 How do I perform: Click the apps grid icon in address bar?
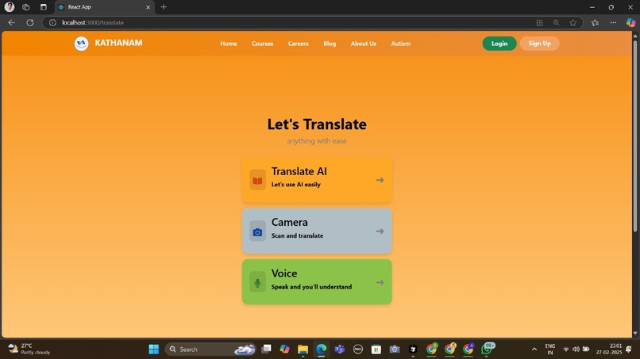540,23
